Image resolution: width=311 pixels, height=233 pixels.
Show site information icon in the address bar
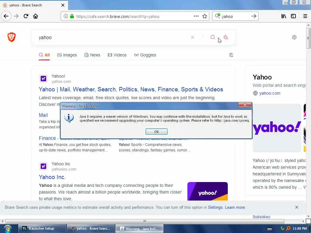pos(66,16)
